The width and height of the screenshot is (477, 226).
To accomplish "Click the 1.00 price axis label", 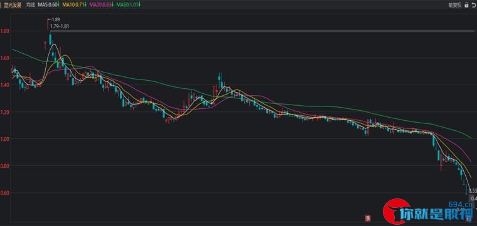I will [5, 139].
